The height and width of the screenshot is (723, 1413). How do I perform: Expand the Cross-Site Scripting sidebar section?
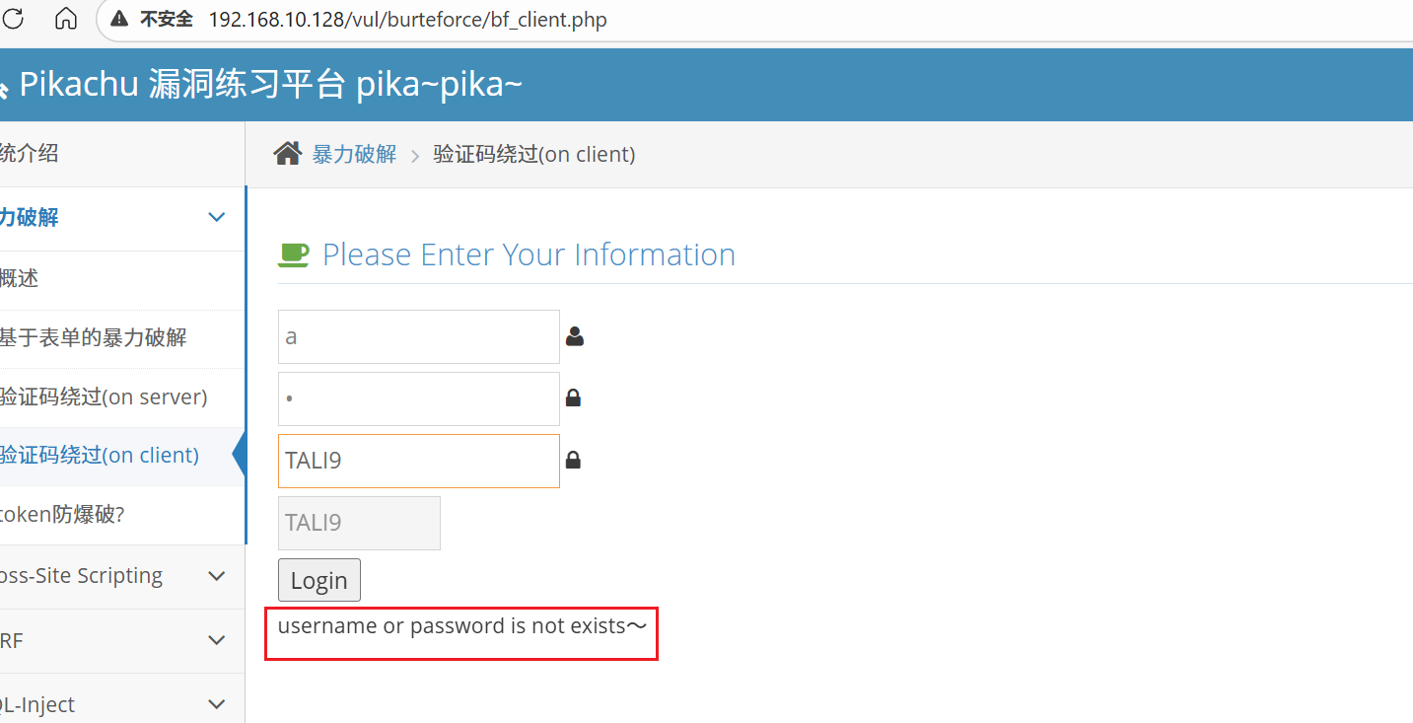point(218,576)
